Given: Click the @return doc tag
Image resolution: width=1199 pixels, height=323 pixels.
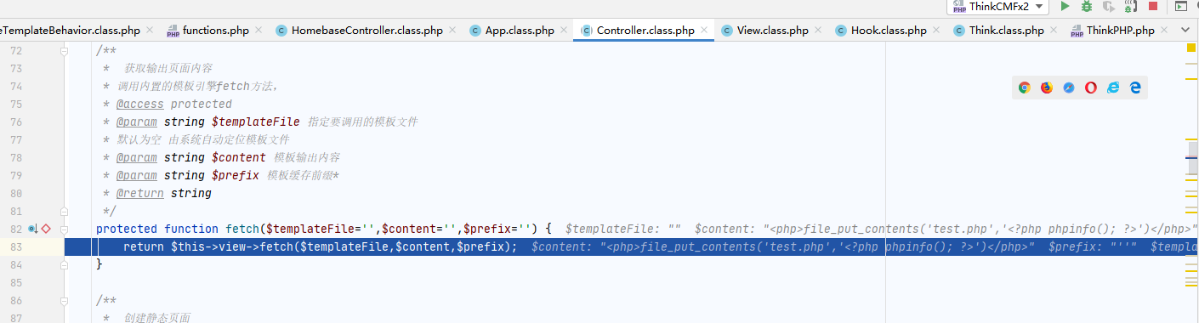Looking at the screenshot, I should (x=139, y=193).
